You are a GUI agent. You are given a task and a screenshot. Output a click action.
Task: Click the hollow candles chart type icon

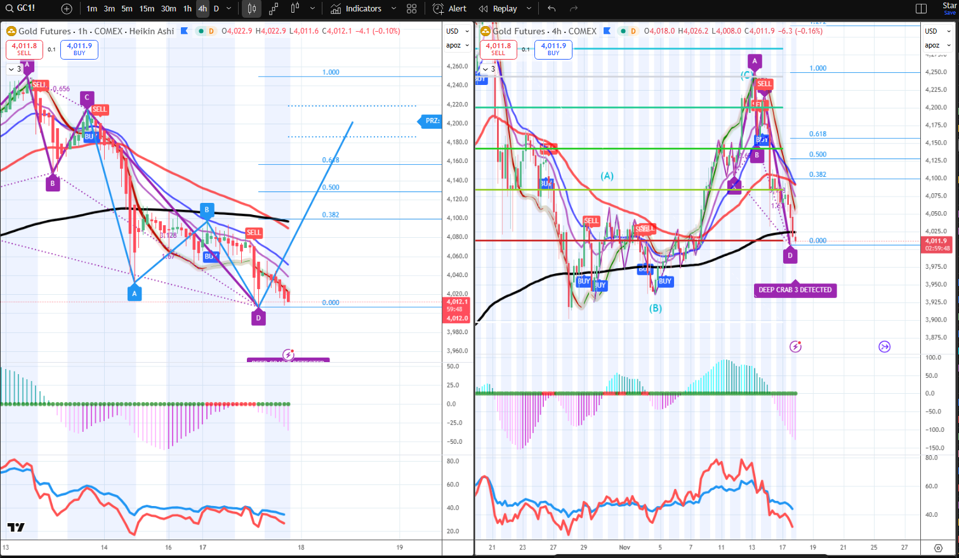[x=295, y=9]
